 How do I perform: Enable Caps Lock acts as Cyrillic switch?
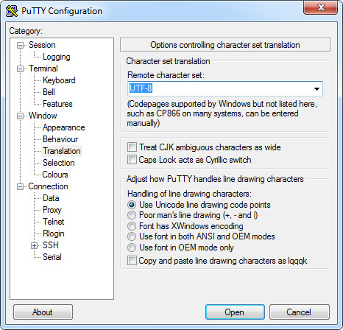[132, 160]
